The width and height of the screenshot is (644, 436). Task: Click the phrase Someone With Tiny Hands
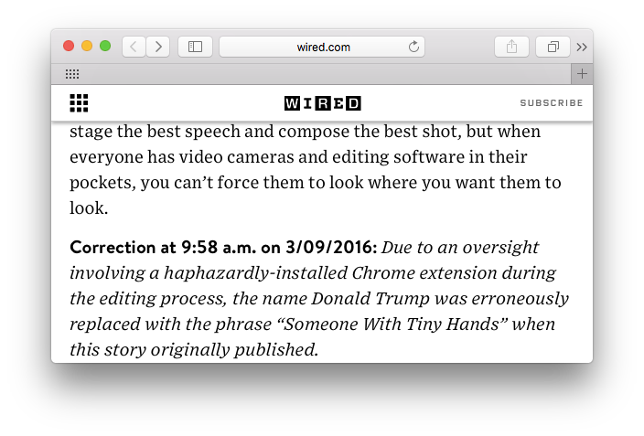pyautogui.click(x=392, y=324)
